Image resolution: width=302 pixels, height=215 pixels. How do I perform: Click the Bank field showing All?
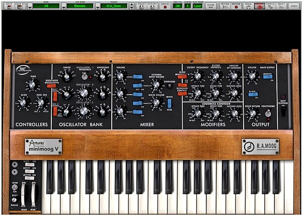point(46,6)
